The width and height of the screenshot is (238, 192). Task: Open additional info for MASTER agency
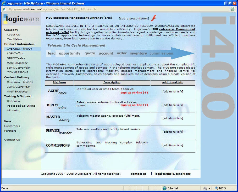(173, 118)
